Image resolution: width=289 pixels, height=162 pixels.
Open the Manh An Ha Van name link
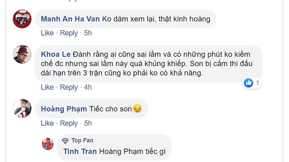point(70,19)
